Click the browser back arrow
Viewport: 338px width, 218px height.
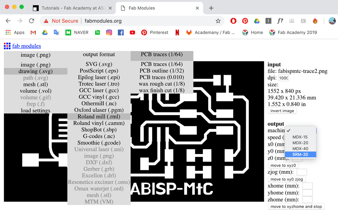tap(8, 21)
